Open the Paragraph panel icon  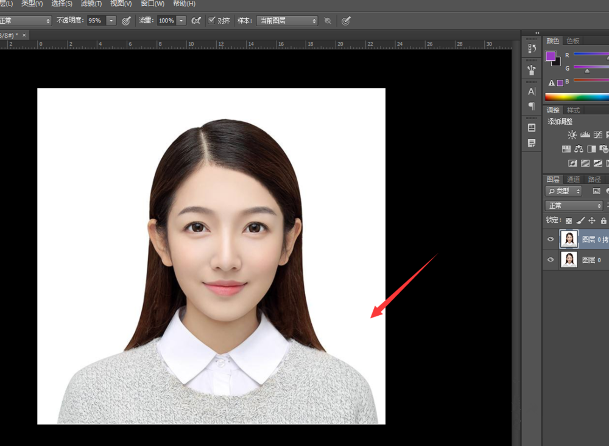coord(532,106)
